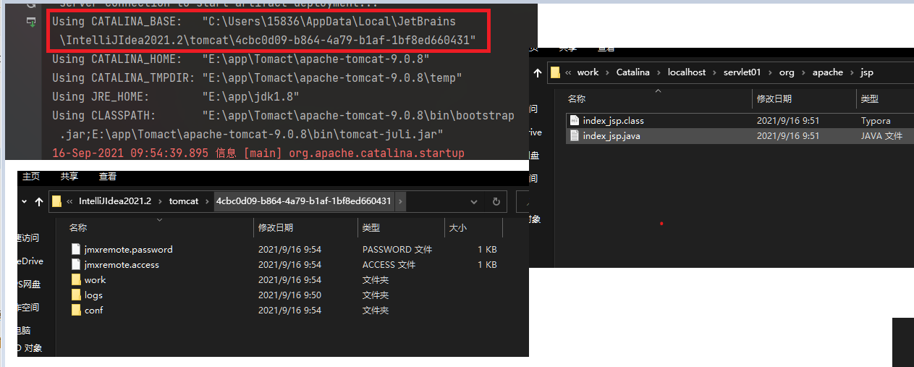The image size is (914, 367).
Task: Expand the chevron after the 4cbc0d09 breadcrumb
Action: pos(400,201)
